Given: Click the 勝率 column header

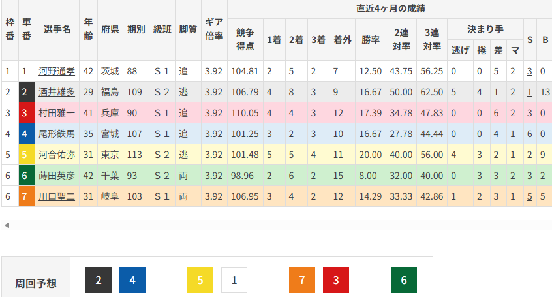Looking at the screenshot, I should coord(371,39).
